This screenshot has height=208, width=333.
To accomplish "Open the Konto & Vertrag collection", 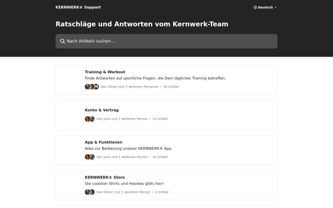I will click(x=167, y=115).
